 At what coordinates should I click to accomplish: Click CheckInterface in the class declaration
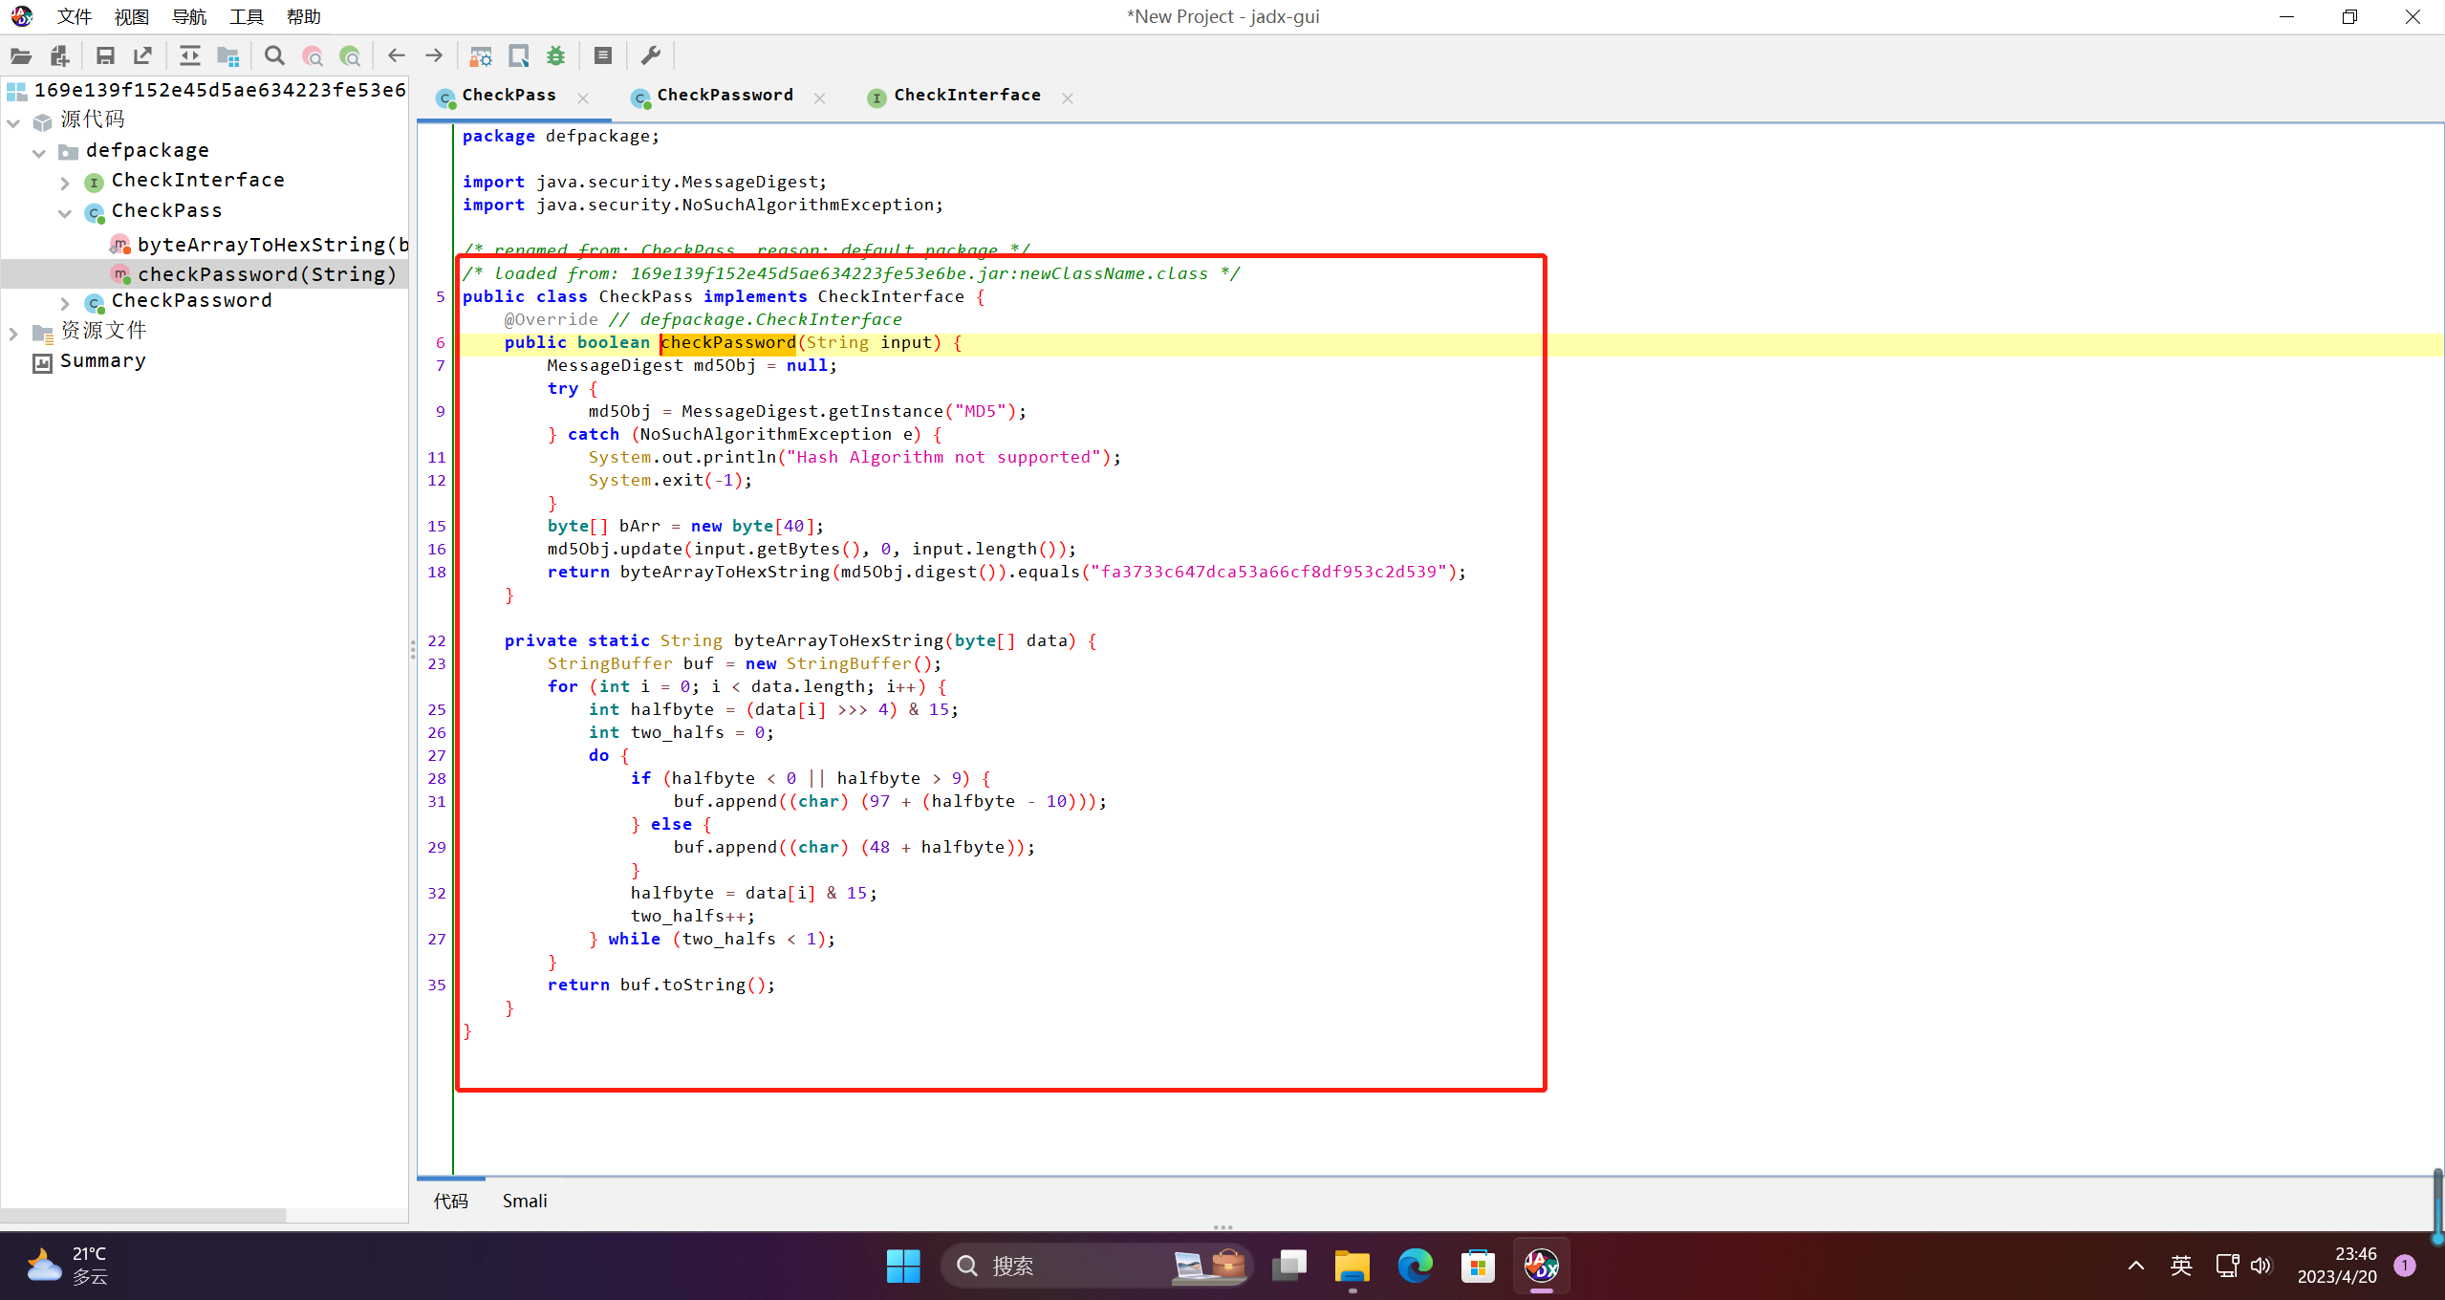(x=891, y=296)
